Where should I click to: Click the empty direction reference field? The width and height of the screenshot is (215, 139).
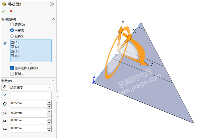click(31, 95)
